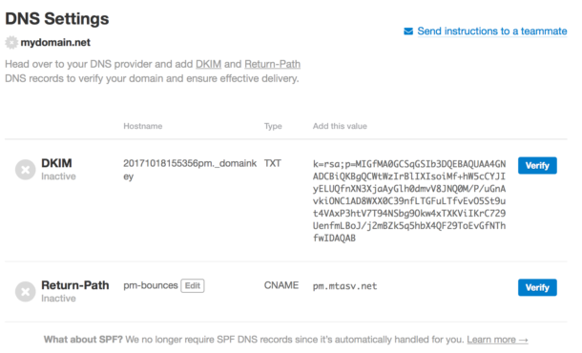Verify the DKIM record
The height and width of the screenshot is (353, 582).
[537, 166]
